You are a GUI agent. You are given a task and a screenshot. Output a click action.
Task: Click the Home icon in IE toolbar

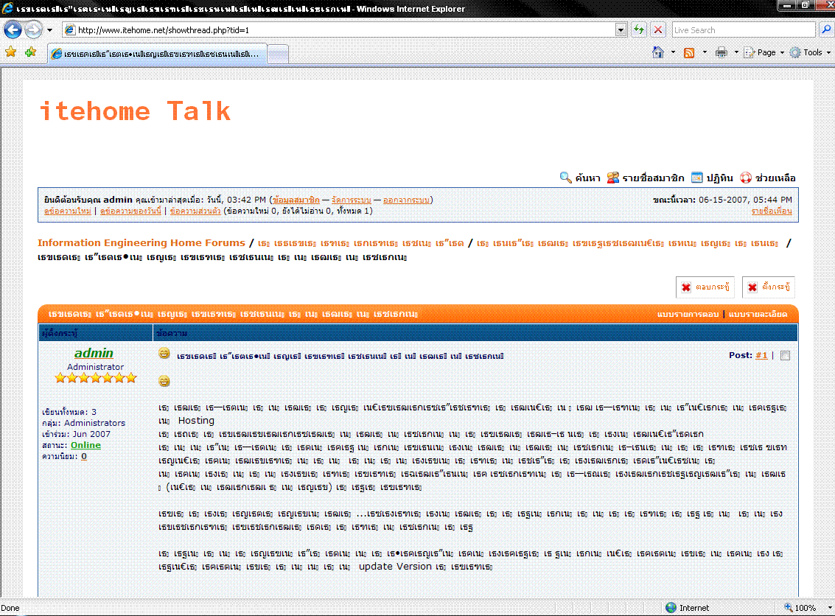pyautogui.click(x=658, y=52)
